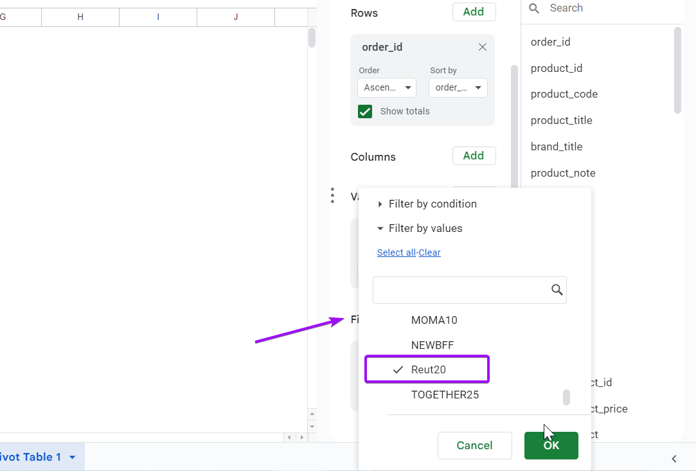This screenshot has height=471, width=696.
Task: Add a field to Columns
Action: point(474,156)
